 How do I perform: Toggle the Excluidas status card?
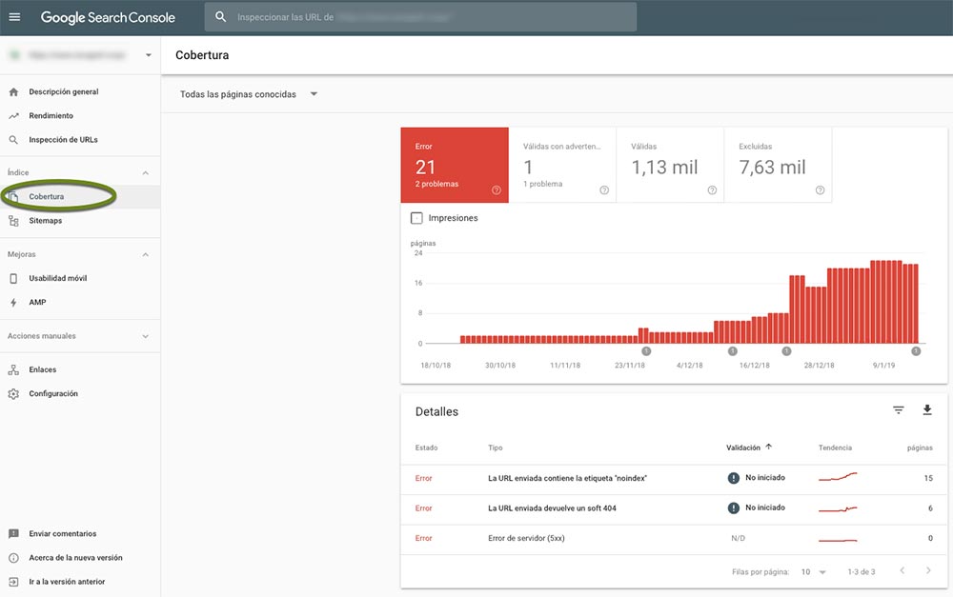(778, 165)
